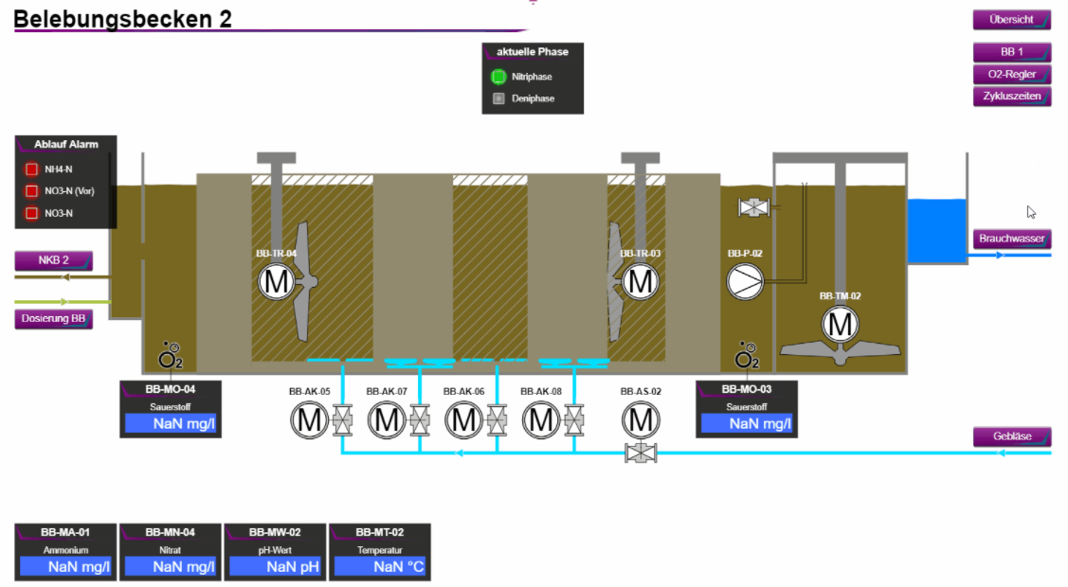This screenshot has height=587, width=1068.
Task: Select the BB-AK-07 actuator motor icon
Action: pos(387,419)
